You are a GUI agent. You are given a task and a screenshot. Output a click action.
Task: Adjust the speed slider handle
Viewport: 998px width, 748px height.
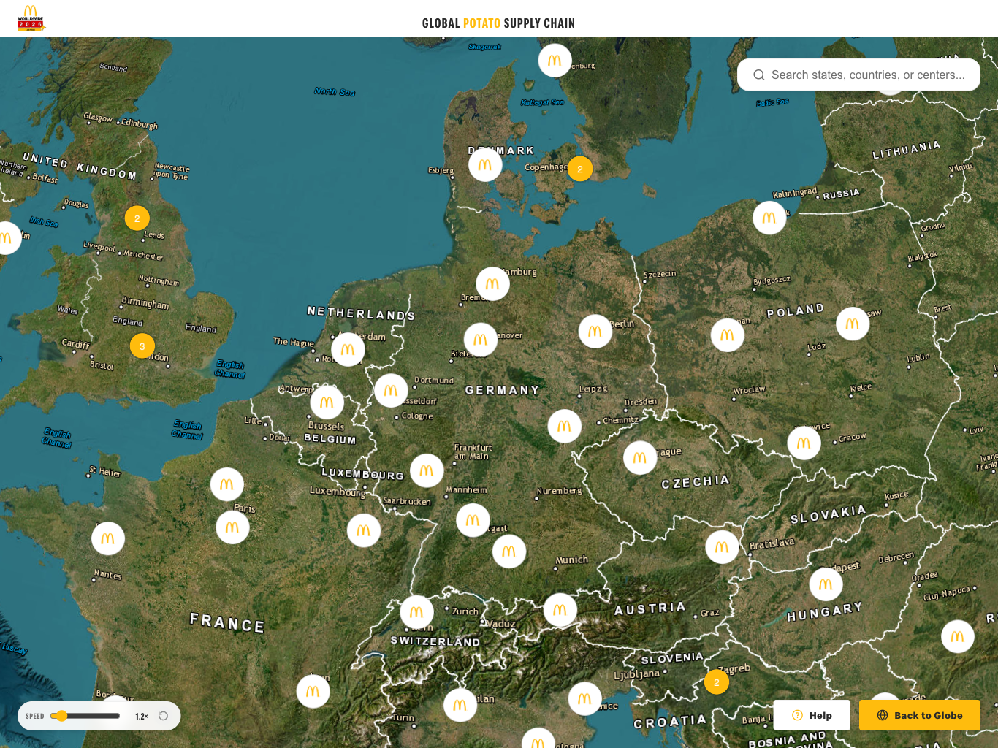click(62, 716)
